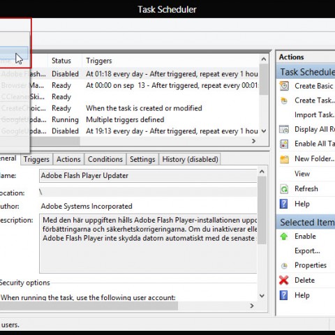The height and width of the screenshot is (335, 335).
Task: Switch to the Triggers tab
Action: (x=36, y=159)
